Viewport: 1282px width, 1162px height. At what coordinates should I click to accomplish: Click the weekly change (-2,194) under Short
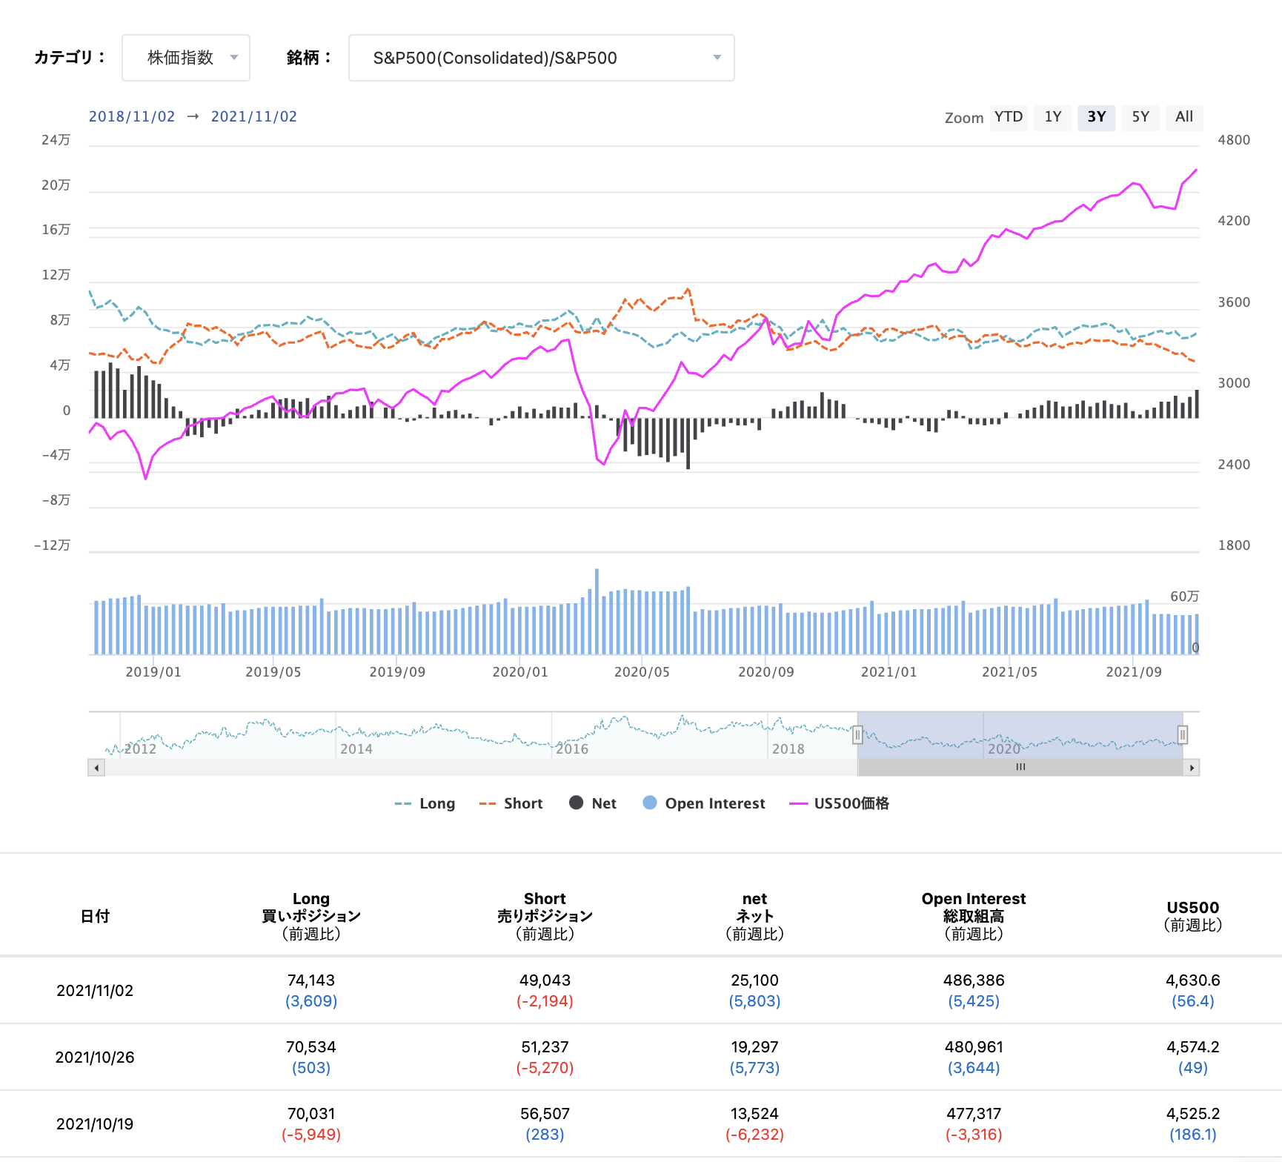coord(545,1001)
